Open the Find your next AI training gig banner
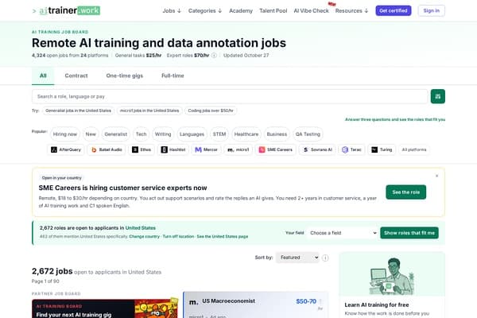The height and width of the screenshot is (318, 477). click(105, 308)
